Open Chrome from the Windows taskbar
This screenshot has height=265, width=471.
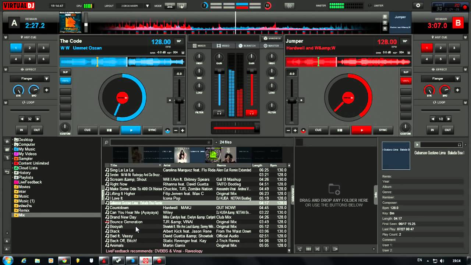click(x=65, y=261)
